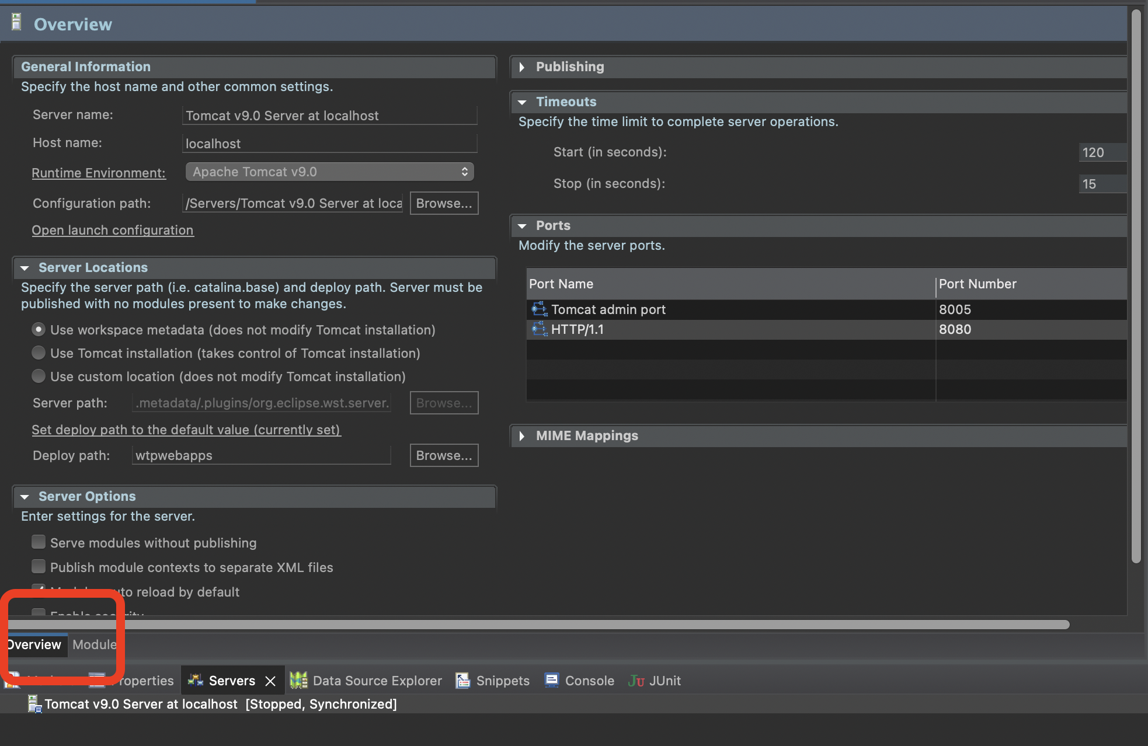Check Publish module contexts to separate XML files

[x=39, y=567]
